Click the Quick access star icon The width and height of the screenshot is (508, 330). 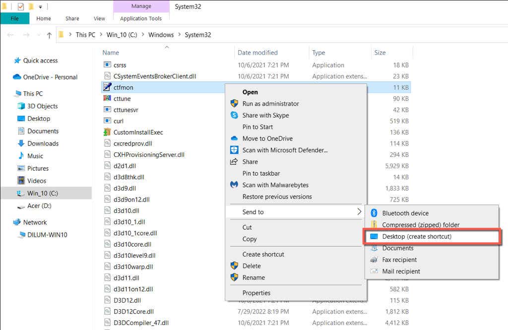coord(17,61)
